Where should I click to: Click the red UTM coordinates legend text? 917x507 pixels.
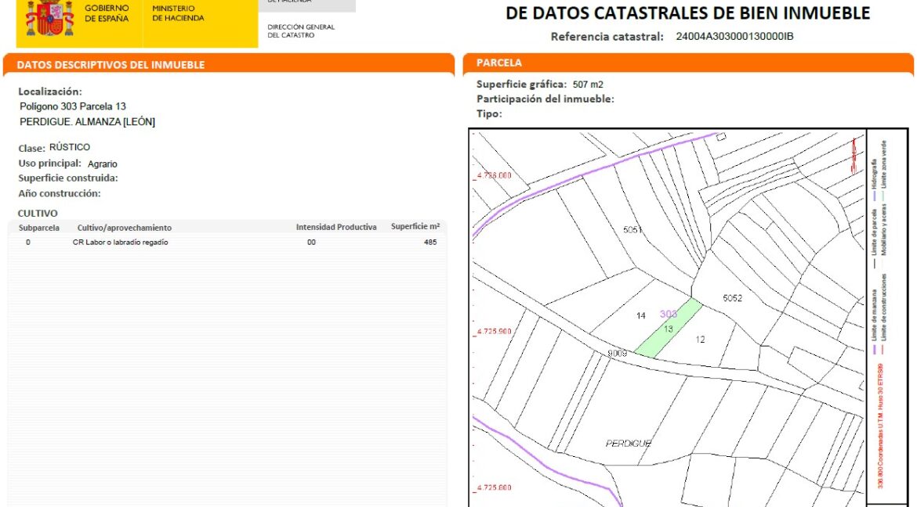click(880, 426)
